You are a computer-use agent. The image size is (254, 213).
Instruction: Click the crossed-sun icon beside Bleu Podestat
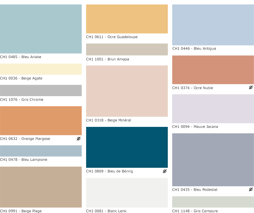(x=251, y=189)
